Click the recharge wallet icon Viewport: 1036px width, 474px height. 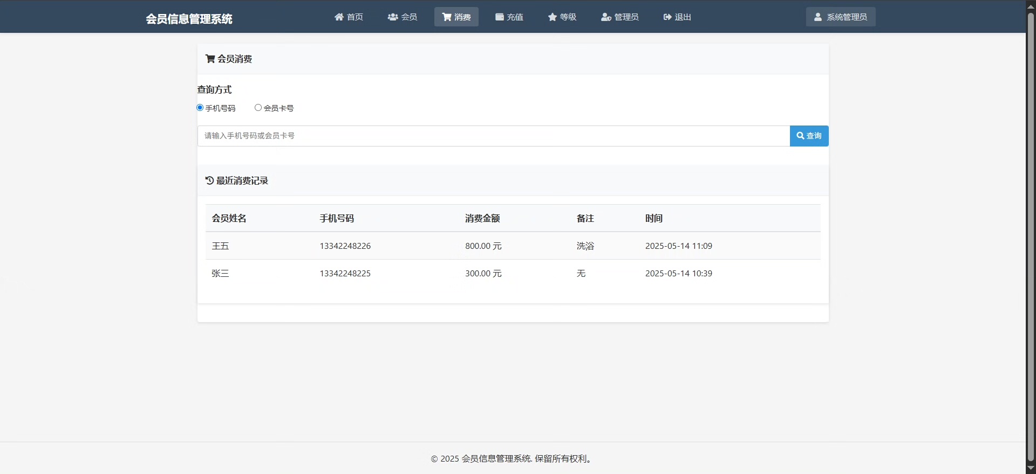[x=500, y=17]
